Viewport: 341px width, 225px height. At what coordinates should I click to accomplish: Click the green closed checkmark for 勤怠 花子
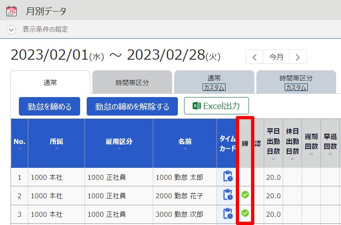[x=245, y=195]
